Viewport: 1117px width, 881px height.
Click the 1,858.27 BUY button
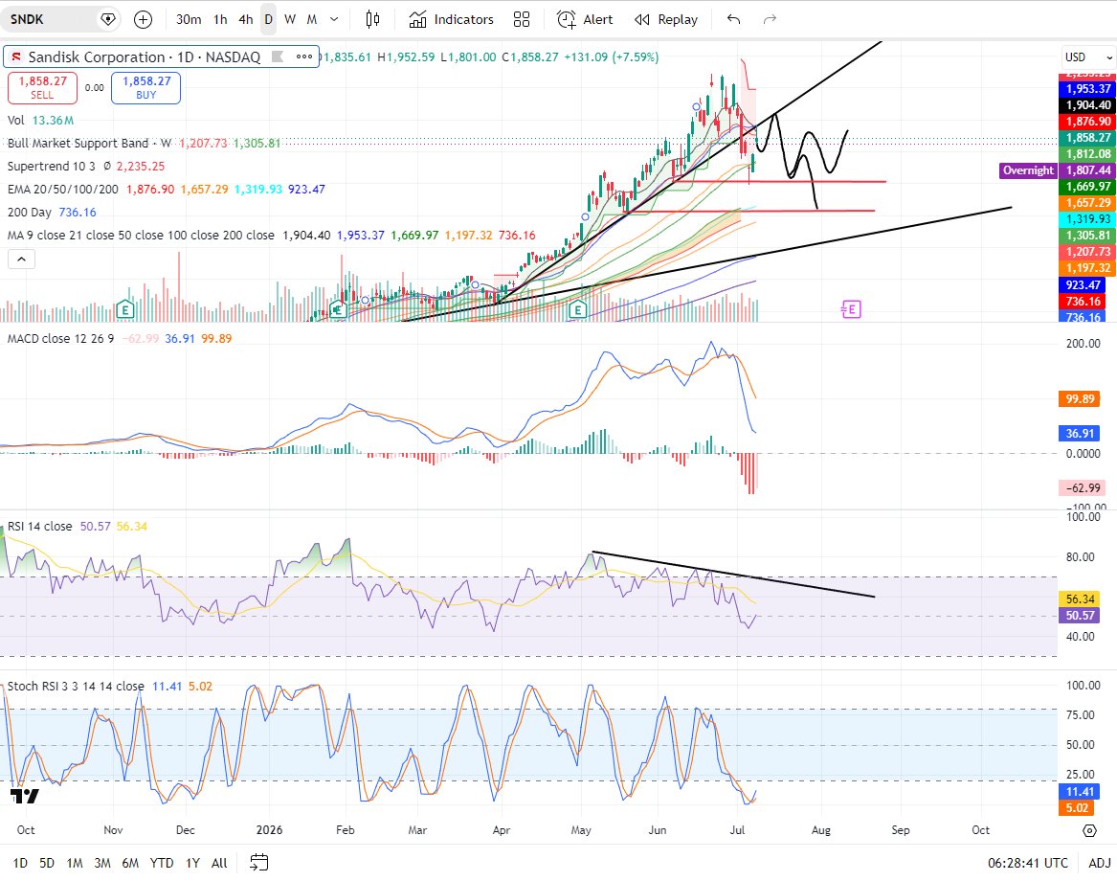pos(146,88)
